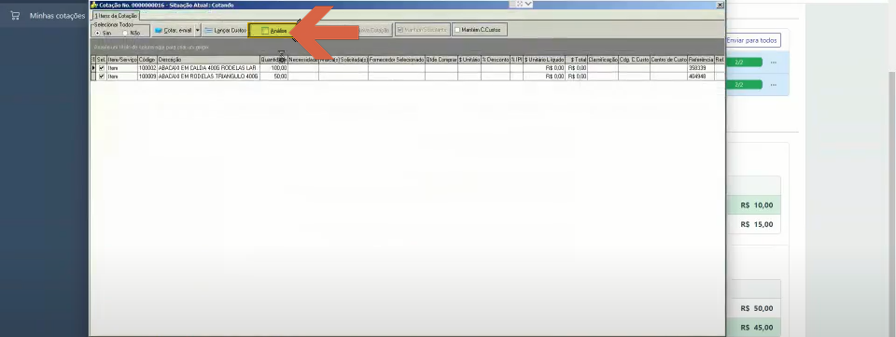Click the Classificação column header
The width and height of the screenshot is (896, 337).
pos(603,60)
